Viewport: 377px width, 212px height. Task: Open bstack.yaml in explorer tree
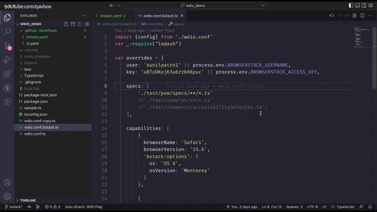coord(37,37)
